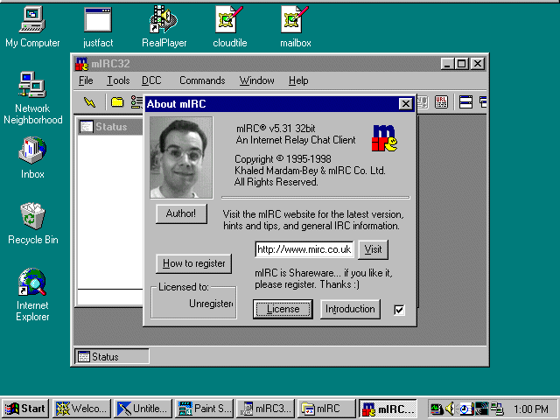The width and height of the screenshot is (560, 420).
Task: Select the RealPlayer desktop shortcut
Action: coord(164,27)
